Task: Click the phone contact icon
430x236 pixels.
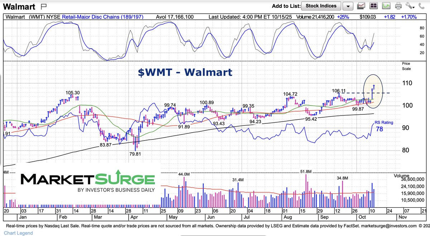Action: tap(422, 6)
